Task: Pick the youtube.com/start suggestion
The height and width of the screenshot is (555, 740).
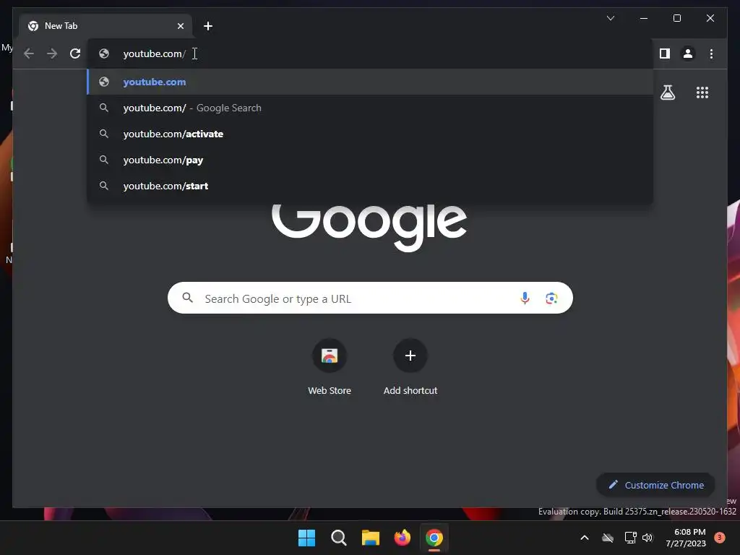Action: tap(370, 186)
